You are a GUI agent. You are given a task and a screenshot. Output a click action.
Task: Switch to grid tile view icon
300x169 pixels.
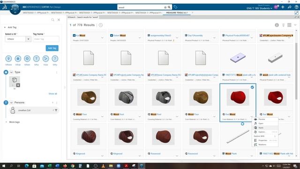pos(289,25)
